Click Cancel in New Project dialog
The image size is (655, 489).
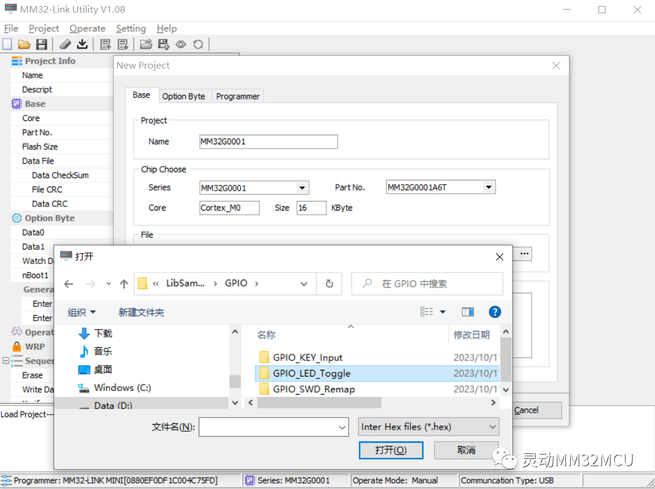[x=537, y=410]
